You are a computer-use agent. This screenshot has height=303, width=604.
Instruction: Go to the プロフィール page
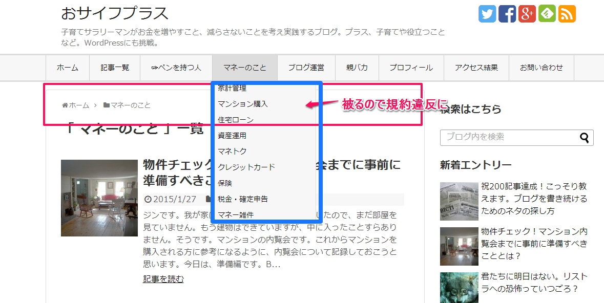(411, 68)
